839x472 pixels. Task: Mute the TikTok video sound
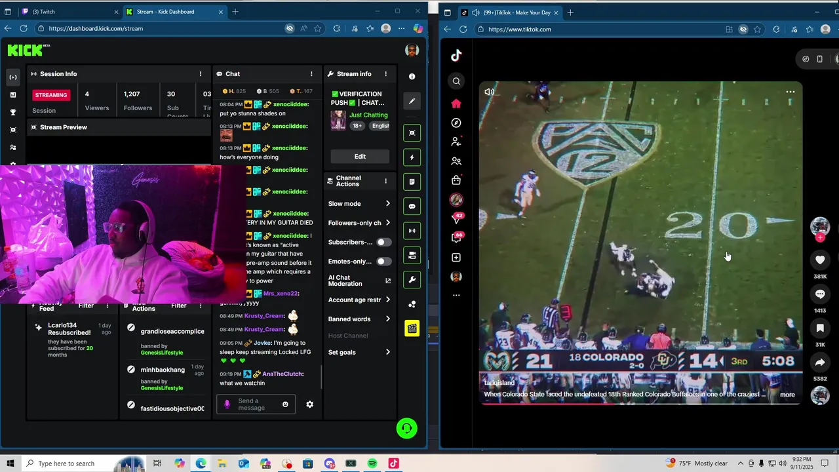[489, 92]
